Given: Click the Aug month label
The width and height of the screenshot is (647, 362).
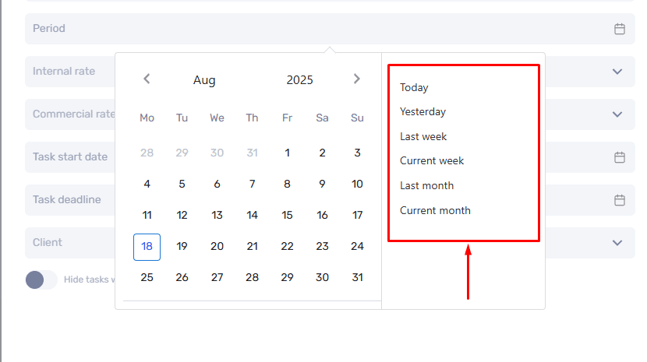Looking at the screenshot, I should click(204, 80).
